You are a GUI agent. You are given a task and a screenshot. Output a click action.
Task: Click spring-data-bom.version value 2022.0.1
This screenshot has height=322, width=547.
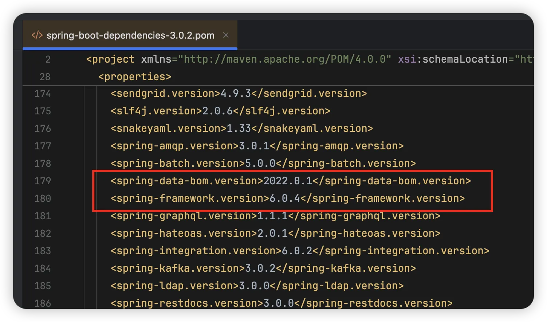click(x=287, y=181)
